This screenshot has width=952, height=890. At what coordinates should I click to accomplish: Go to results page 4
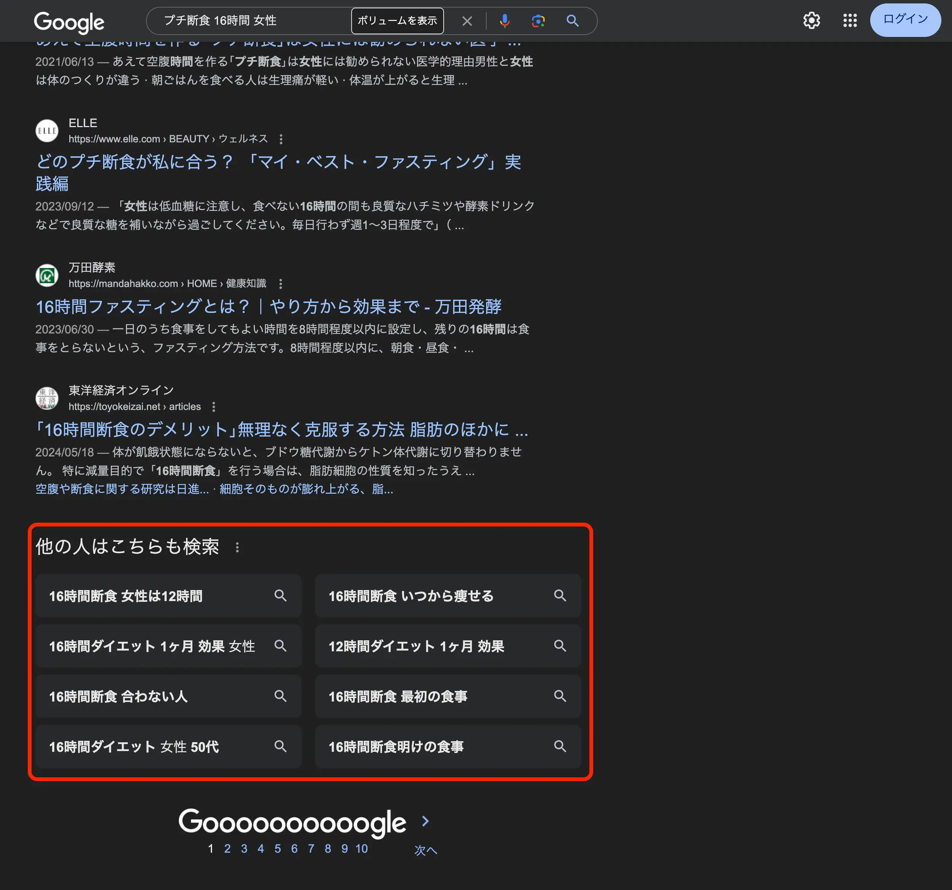pyautogui.click(x=261, y=849)
